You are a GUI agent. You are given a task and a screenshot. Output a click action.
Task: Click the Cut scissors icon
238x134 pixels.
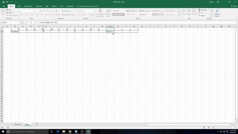tap(7, 10)
